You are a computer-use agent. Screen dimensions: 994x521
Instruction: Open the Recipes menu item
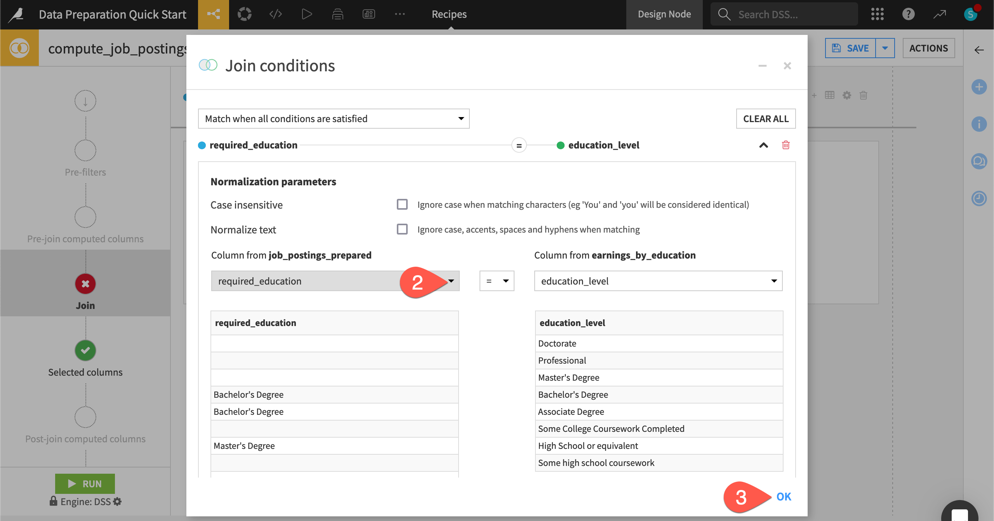coord(449,14)
